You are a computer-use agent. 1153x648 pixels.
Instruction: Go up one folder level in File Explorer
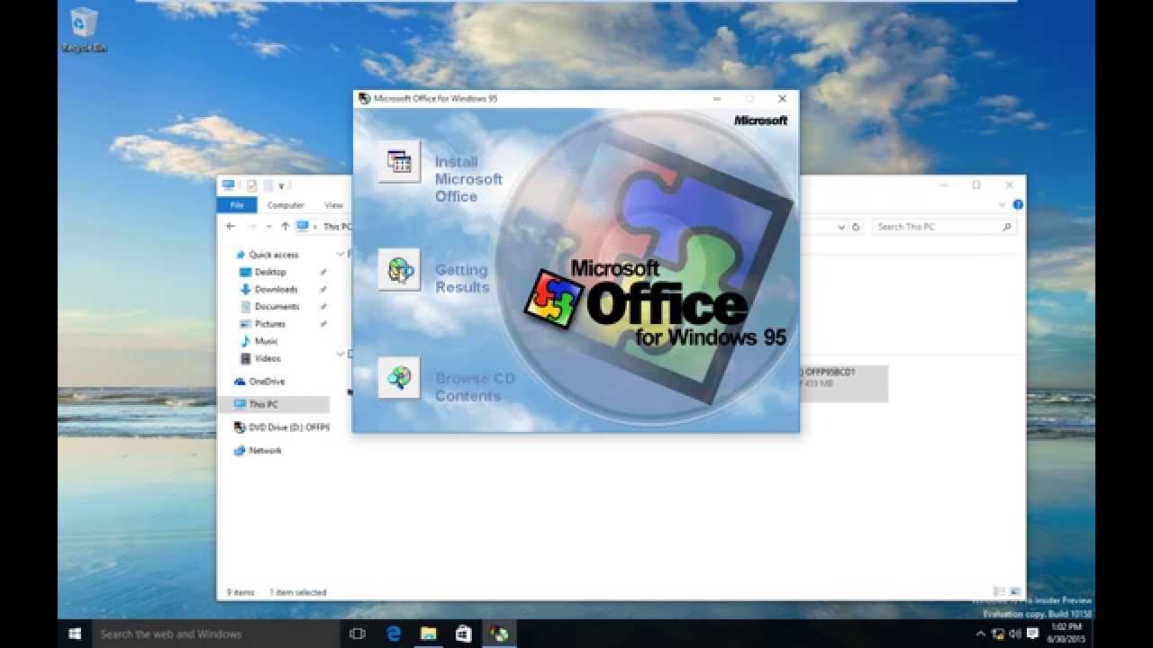point(285,227)
